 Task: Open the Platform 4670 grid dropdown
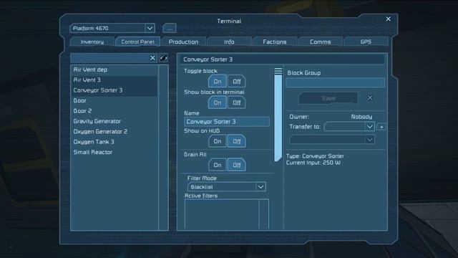click(112, 29)
